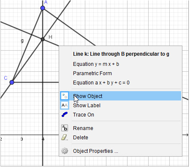Click the Trace On dotted icon

65,114
